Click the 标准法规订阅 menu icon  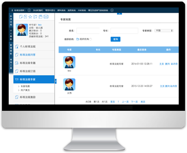coord(17,71)
